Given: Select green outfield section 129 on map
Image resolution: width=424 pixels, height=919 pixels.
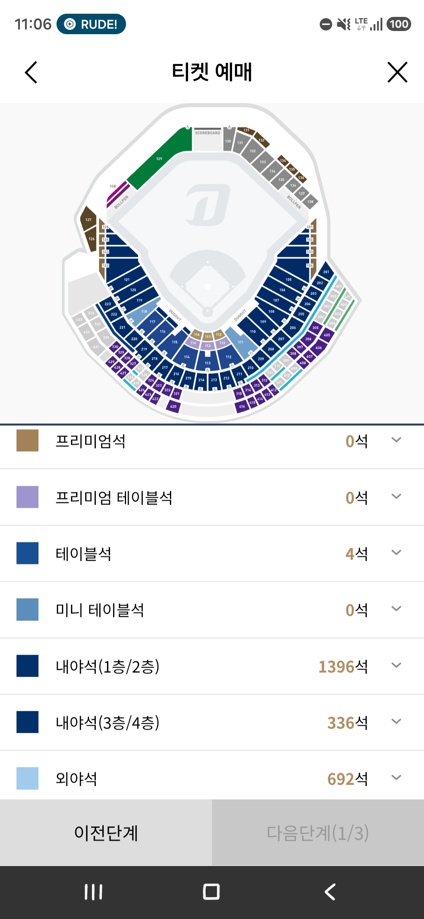Looking at the screenshot, I should 159,159.
